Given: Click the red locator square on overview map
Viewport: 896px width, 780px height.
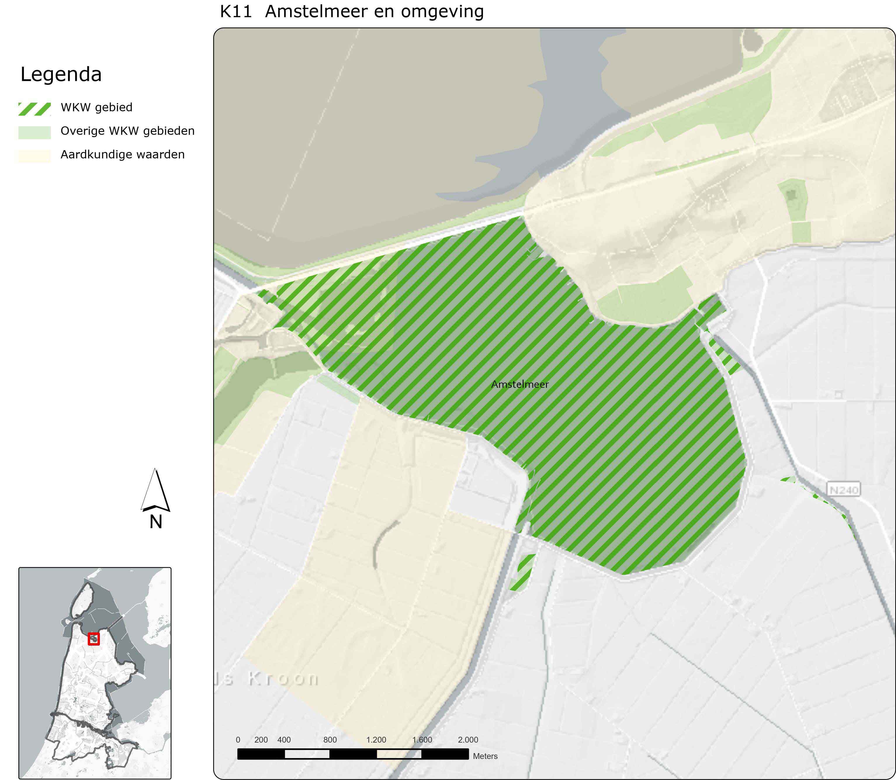Looking at the screenshot, I should (93, 639).
